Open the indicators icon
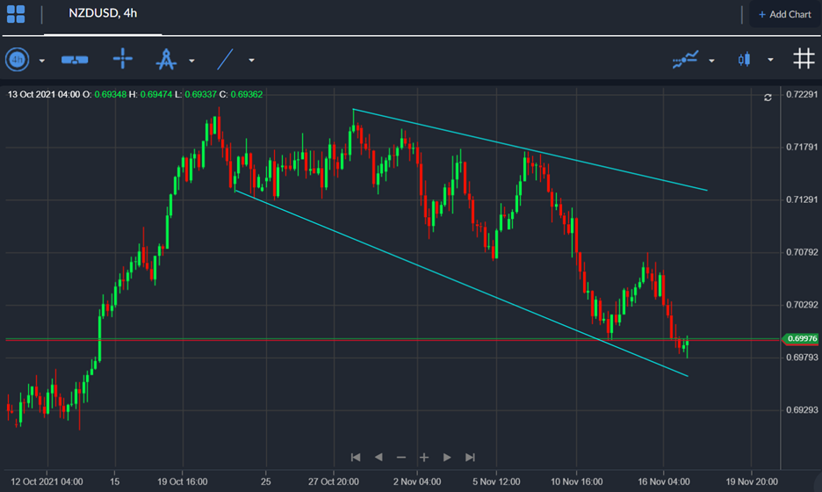 [686, 59]
